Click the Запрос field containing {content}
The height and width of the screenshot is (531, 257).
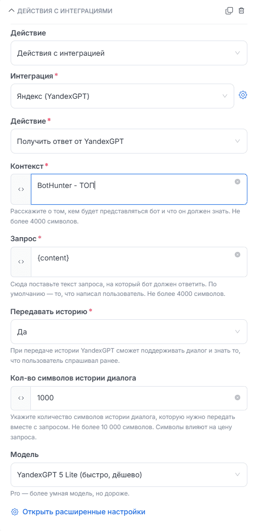(139, 262)
